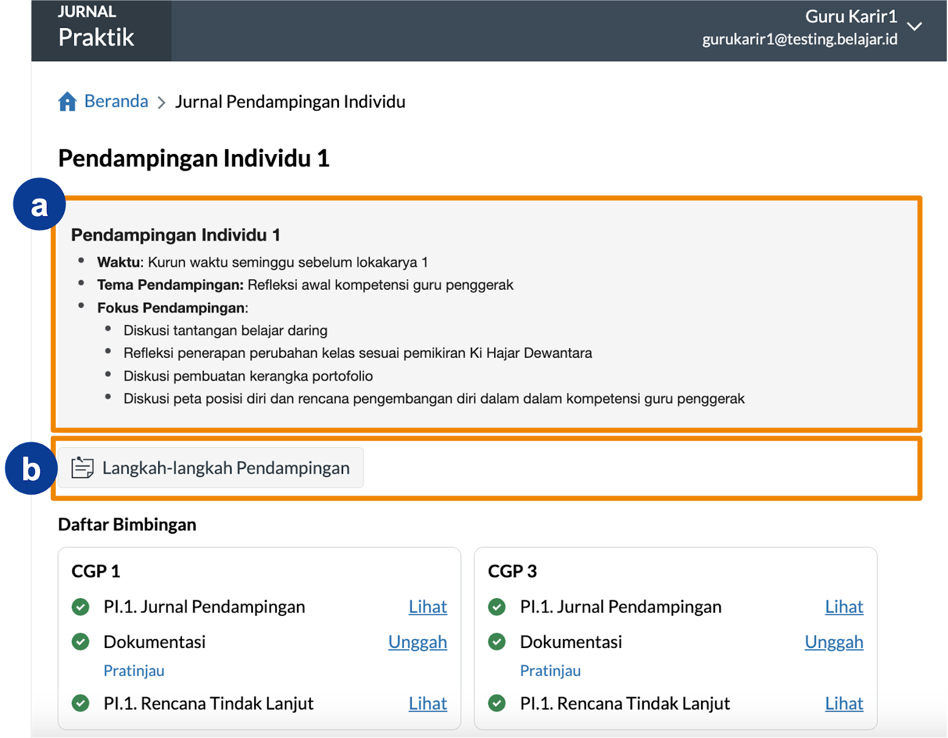Click the Waktu line in info box
This screenshot has height=738, width=948.
click(x=262, y=262)
